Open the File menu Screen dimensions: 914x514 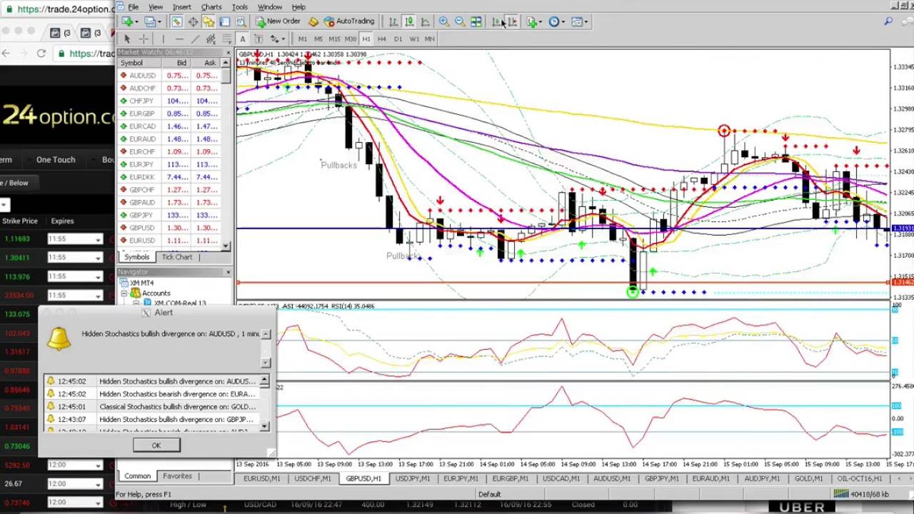pos(134,7)
